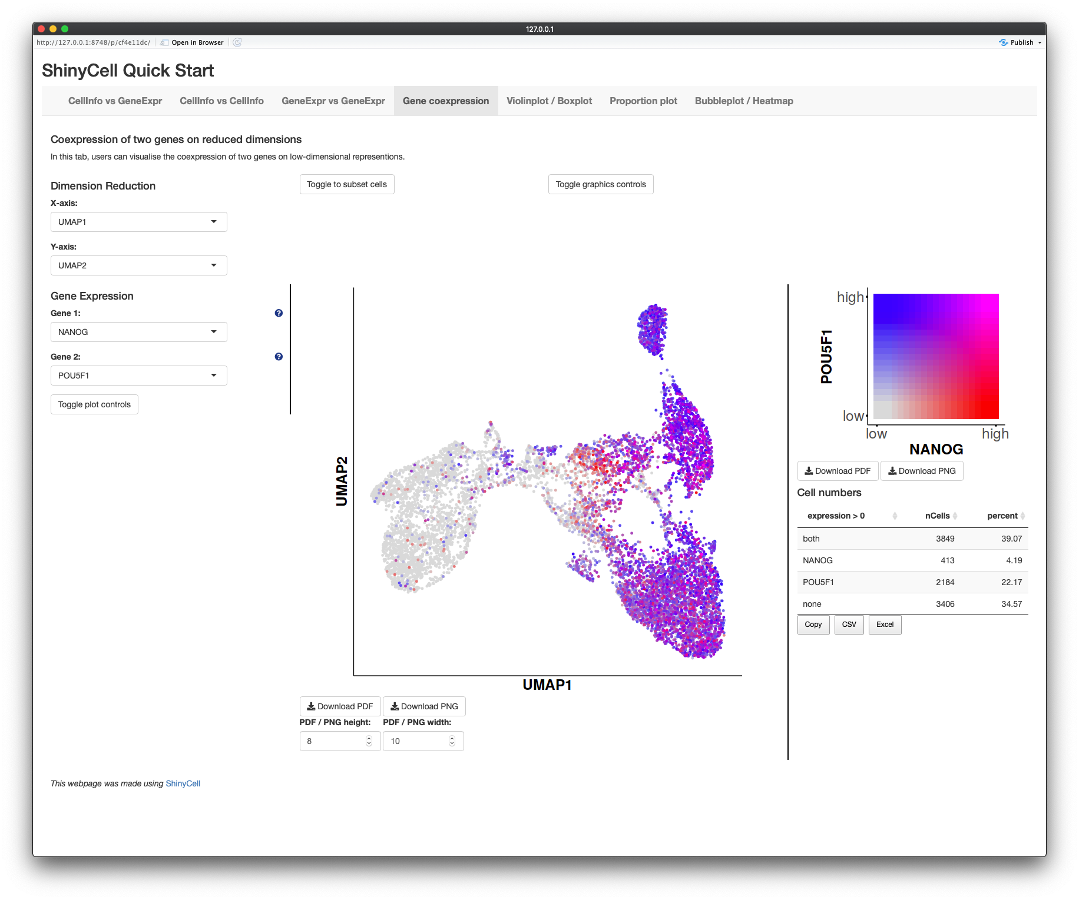Open the Bubbleplot / Heatmap tab

744,101
